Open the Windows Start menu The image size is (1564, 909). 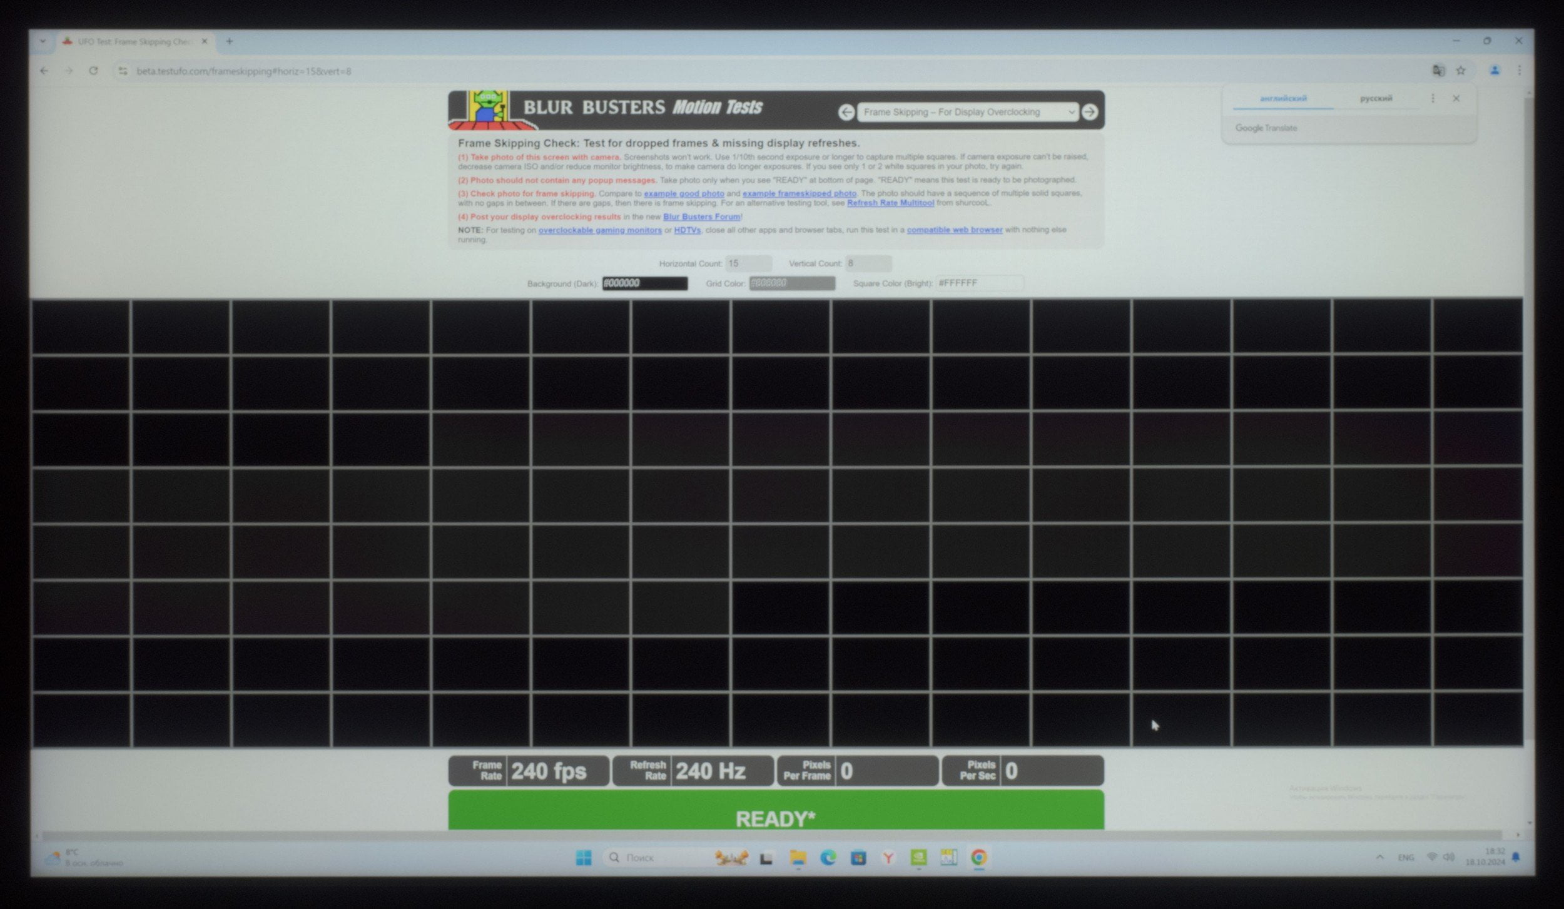pos(584,858)
